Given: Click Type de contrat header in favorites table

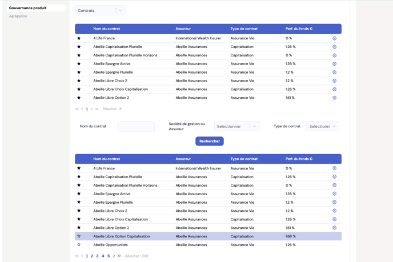Looking at the screenshot, I should [x=244, y=29].
